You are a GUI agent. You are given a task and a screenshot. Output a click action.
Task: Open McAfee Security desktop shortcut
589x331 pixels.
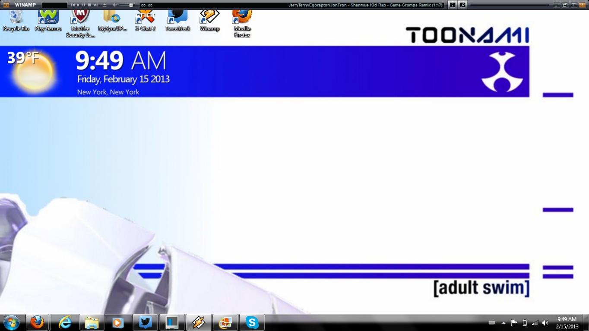click(80, 24)
